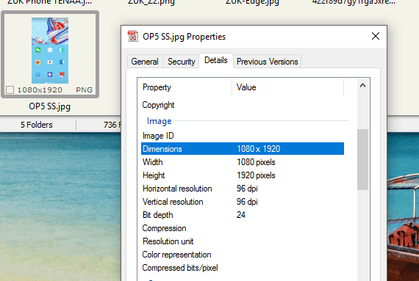Click the Property column header
The width and height of the screenshot is (419, 281).
click(185, 87)
